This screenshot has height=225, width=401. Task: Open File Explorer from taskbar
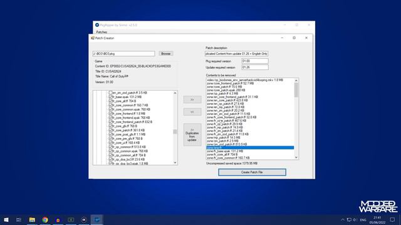[x=32, y=219]
